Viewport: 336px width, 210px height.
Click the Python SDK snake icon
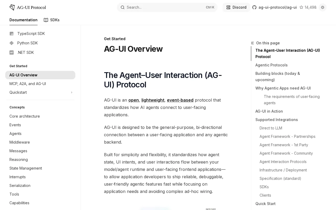pos(12,43)
